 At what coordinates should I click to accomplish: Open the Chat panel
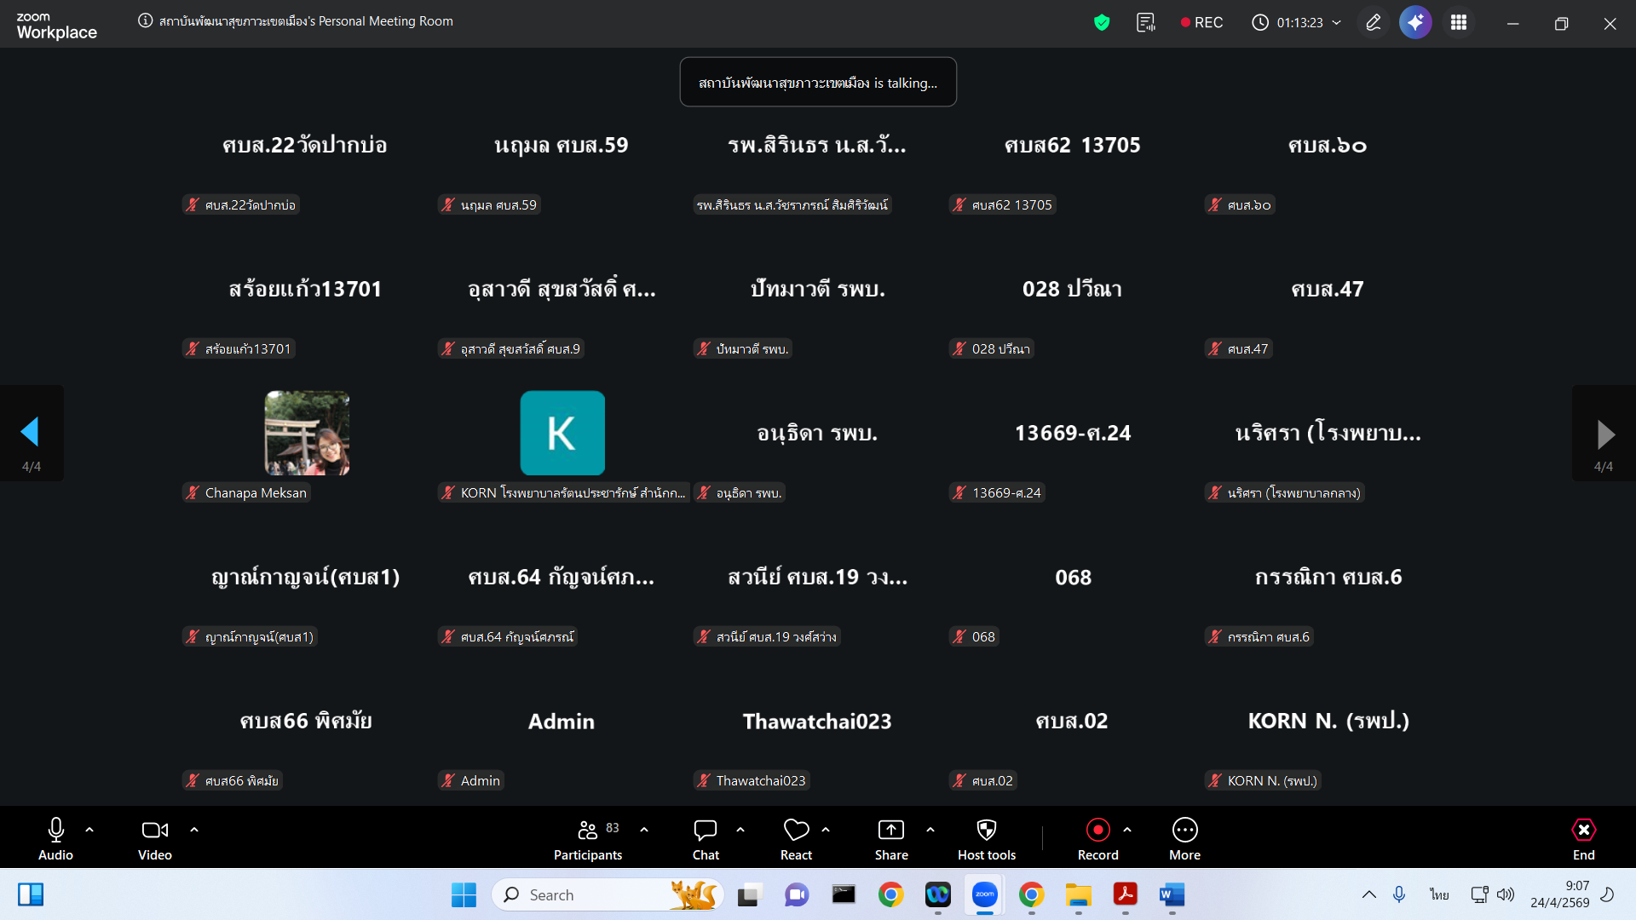click(x=706, y=839)
